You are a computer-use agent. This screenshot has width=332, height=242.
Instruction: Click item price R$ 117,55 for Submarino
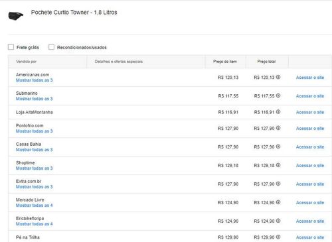(228, 96)
